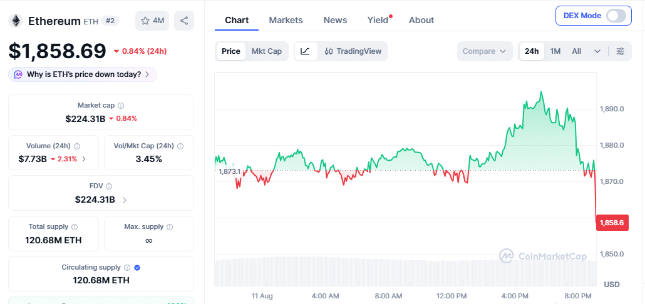Image resolution: width=645 pixels, height=304 pixels.
Task: Show Volume (24h) info icon
Action: (x=77, y=146)
